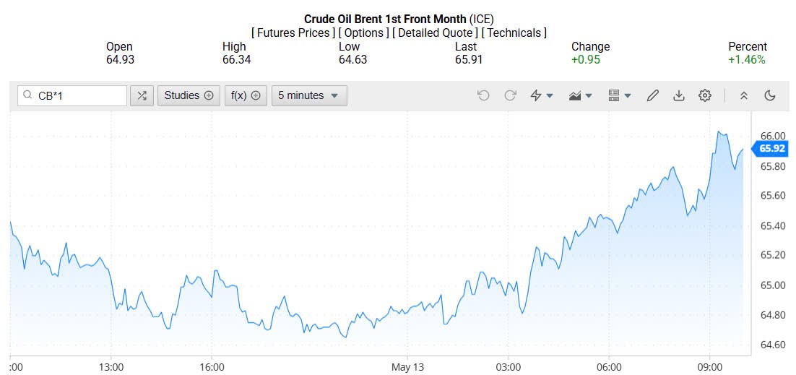
Task: Toggle dark mode moon icon
Action: [x=769, y=95]
